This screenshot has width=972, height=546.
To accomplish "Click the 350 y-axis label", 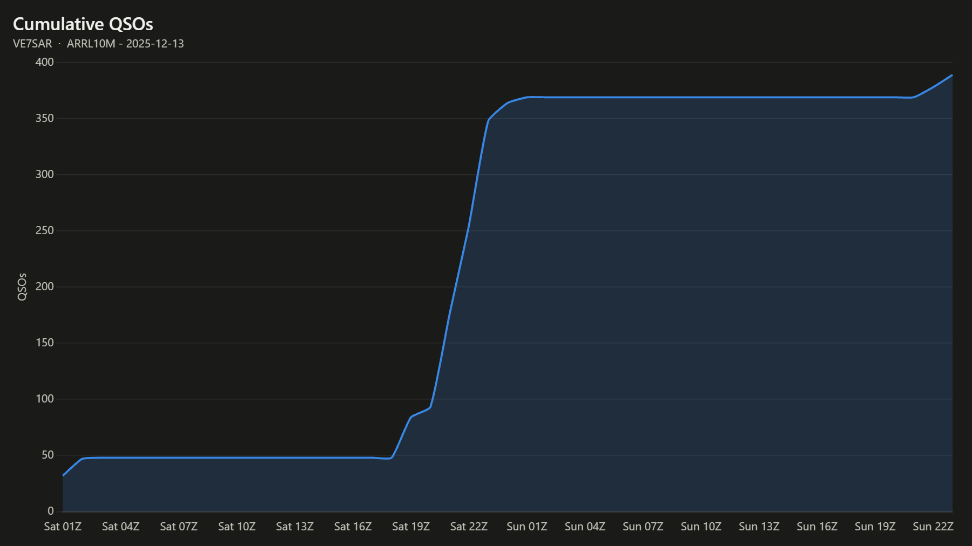I will coord(45,118).
